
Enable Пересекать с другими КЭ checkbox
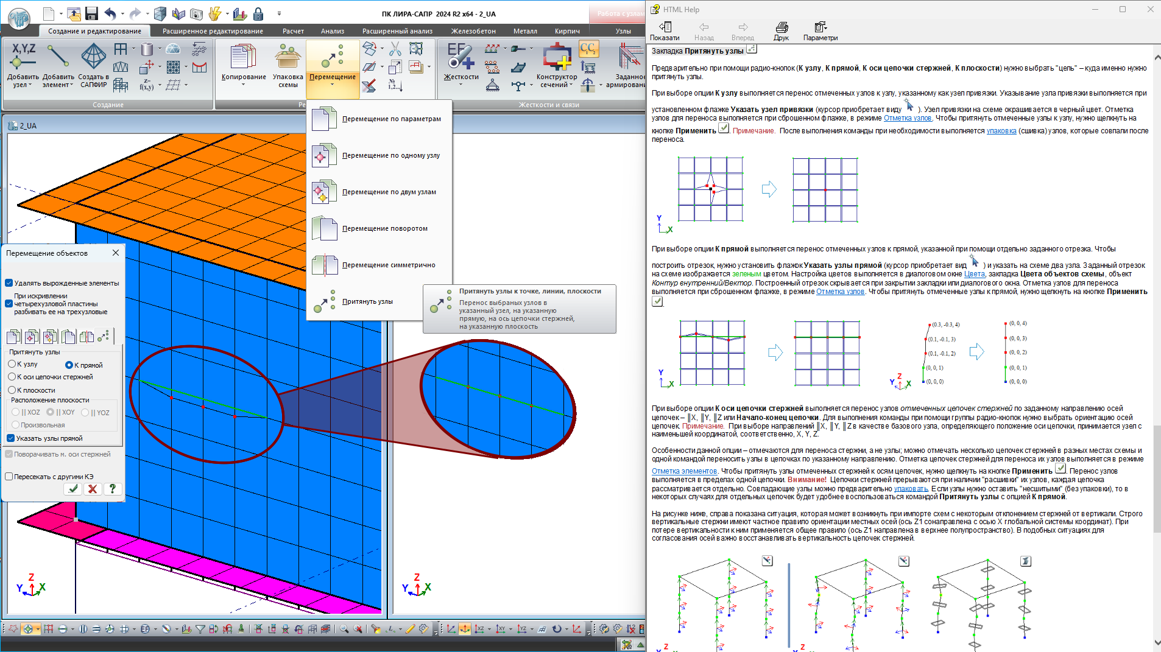(x=9, y=477)
